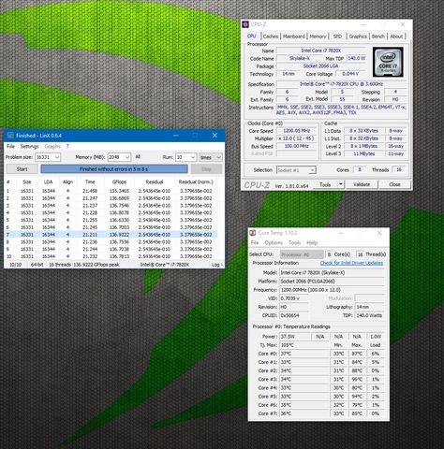Click the Time column header in LinX
444x449 pixels.
point(90,181)
